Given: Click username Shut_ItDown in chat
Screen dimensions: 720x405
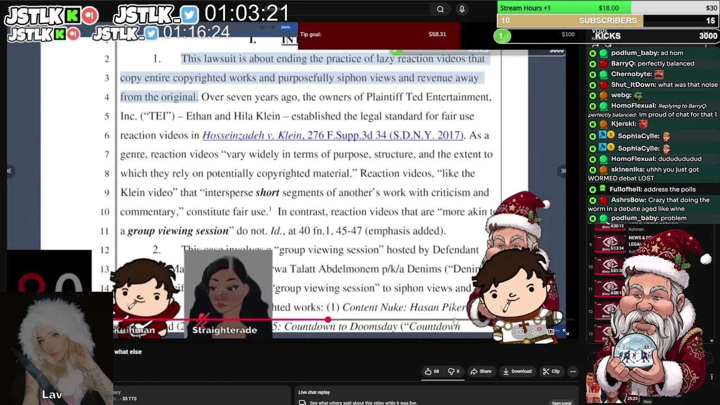Looking at the screenshot, I should point(633,85).
